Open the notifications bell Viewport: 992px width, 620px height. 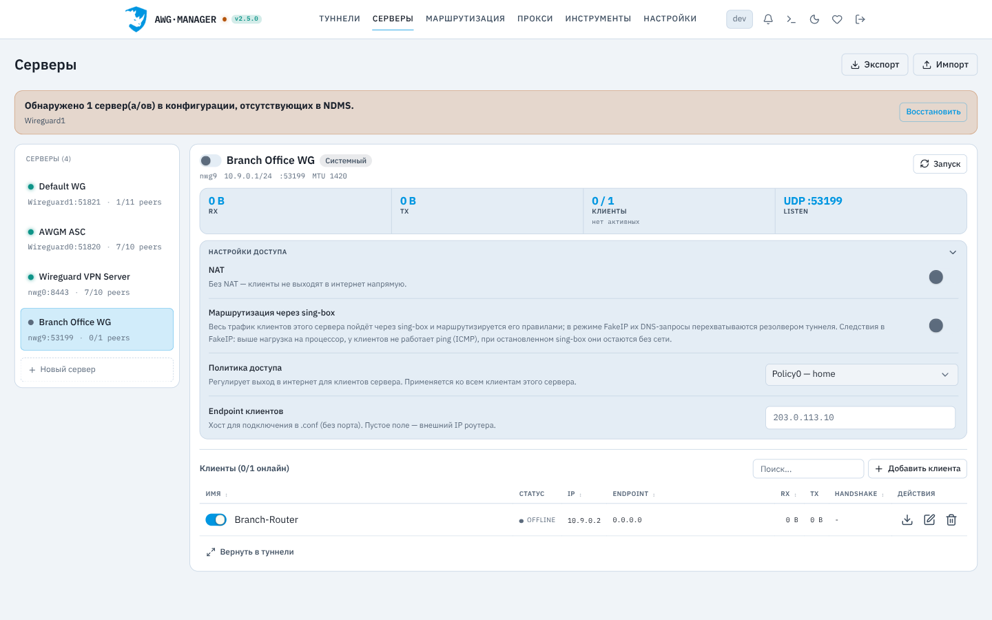tap(768, 19)
